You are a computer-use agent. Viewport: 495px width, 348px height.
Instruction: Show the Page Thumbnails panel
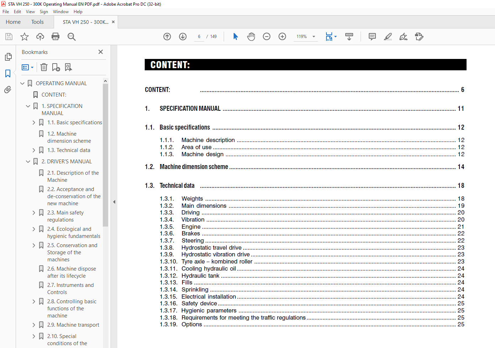(8, 57)
